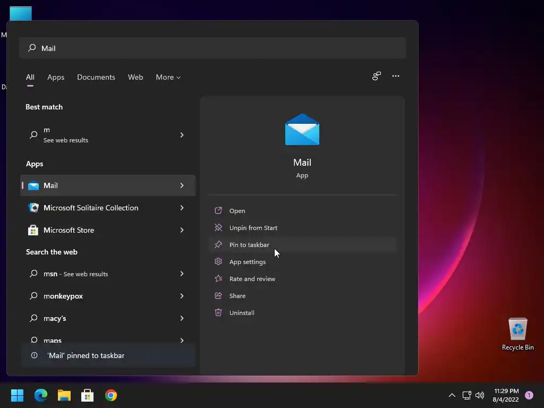This screenshot has width=544, height=408.
Task: Click the Mail title in preview pane
Action: tap(302, 163)
